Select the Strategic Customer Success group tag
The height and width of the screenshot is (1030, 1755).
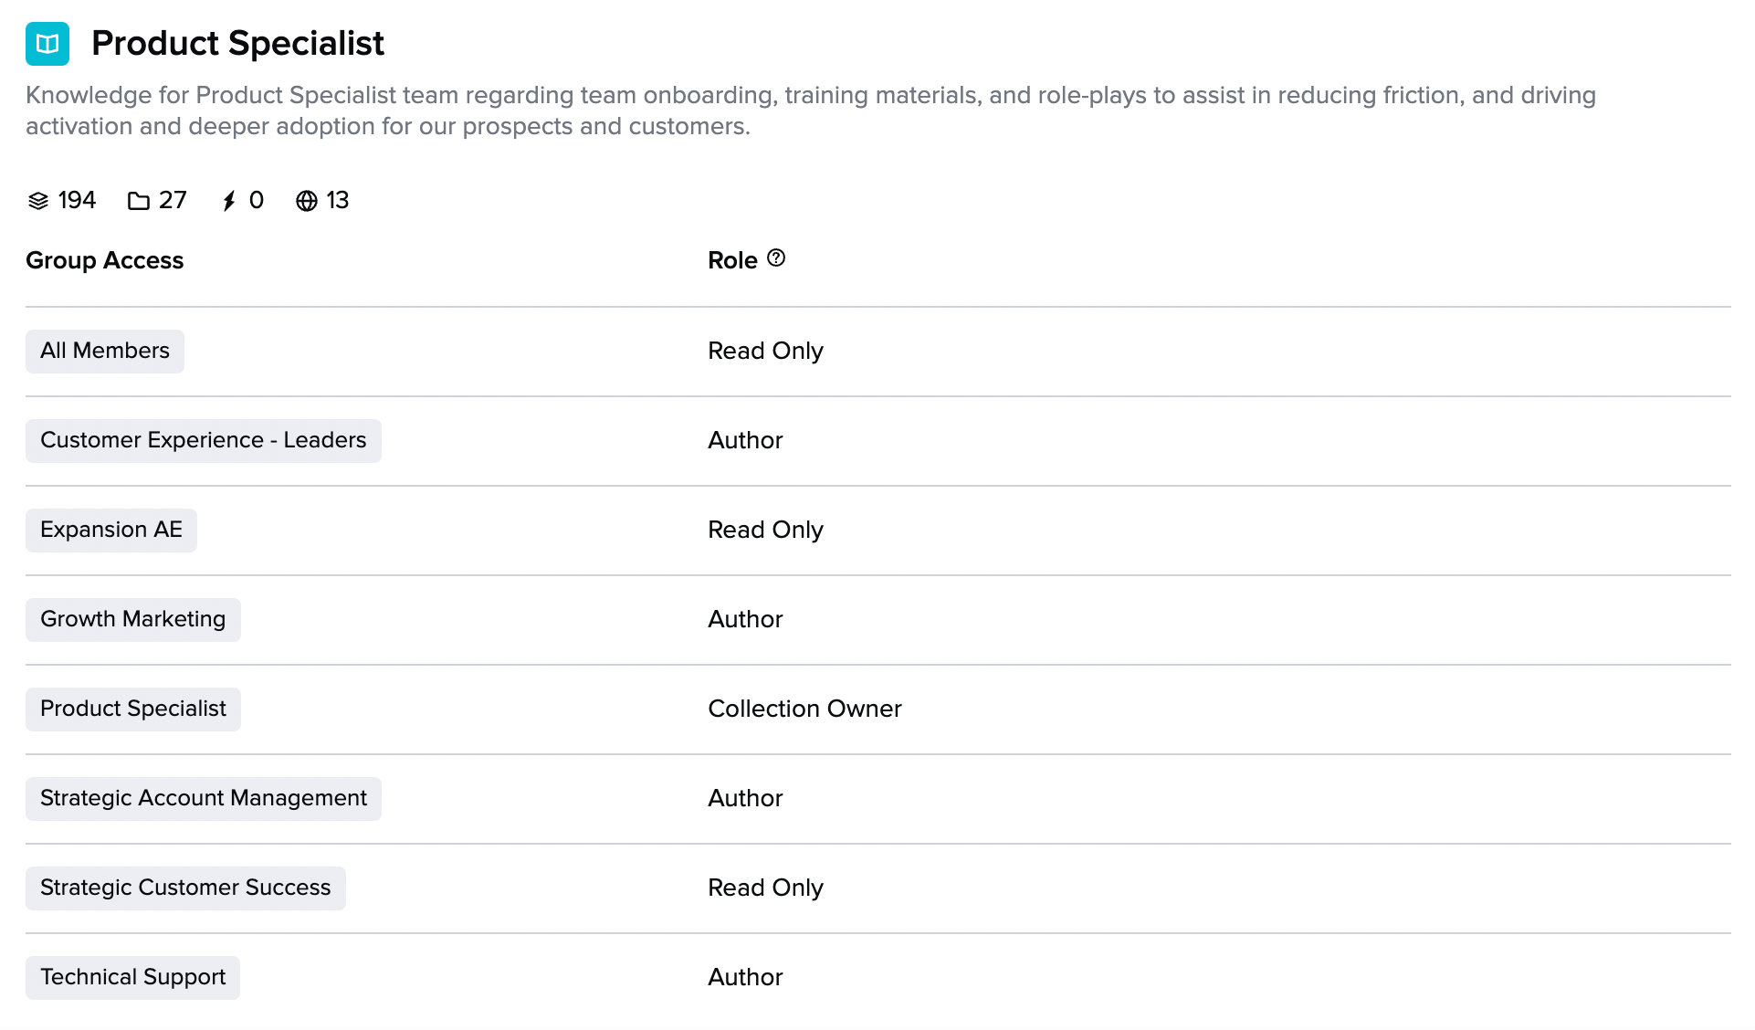185,888
